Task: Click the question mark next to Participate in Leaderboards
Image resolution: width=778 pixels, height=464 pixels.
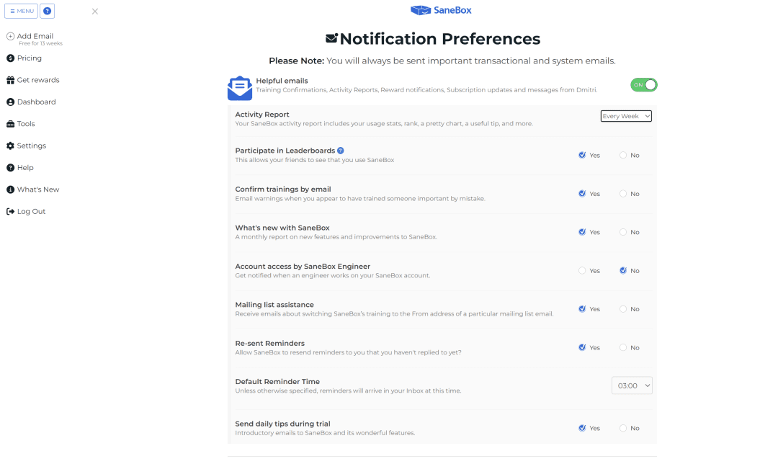Action: [x=340, y=151]
